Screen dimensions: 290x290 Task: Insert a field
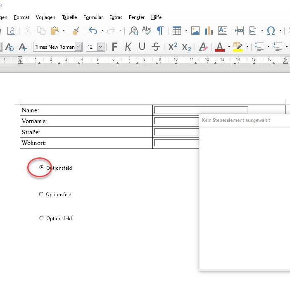(x=253, y=31)
